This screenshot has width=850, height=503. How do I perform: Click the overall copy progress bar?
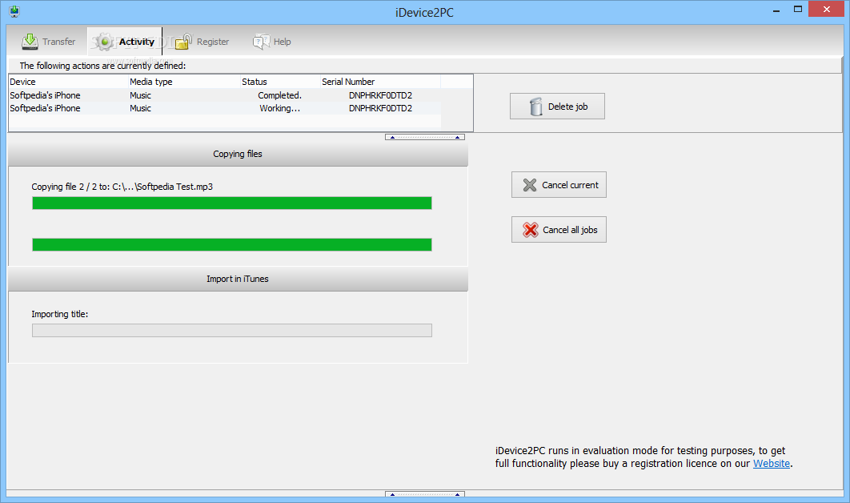click(232, 245)
